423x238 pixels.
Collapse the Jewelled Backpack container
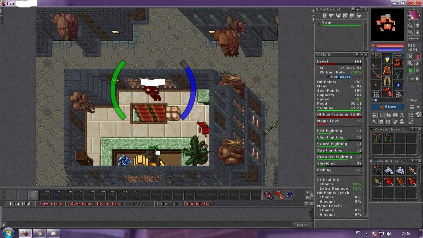click(417, 161)
